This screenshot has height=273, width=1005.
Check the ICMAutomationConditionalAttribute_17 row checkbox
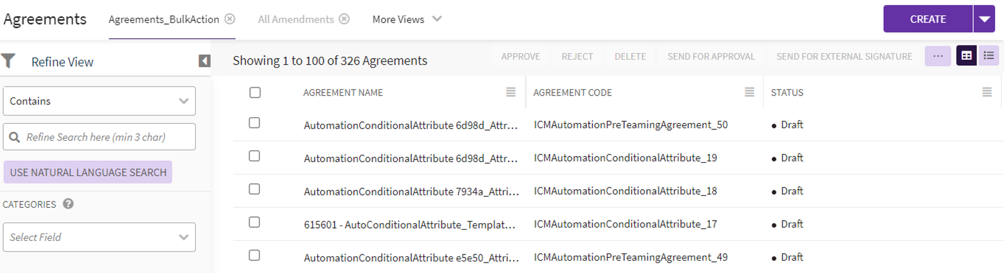[254, 222]
